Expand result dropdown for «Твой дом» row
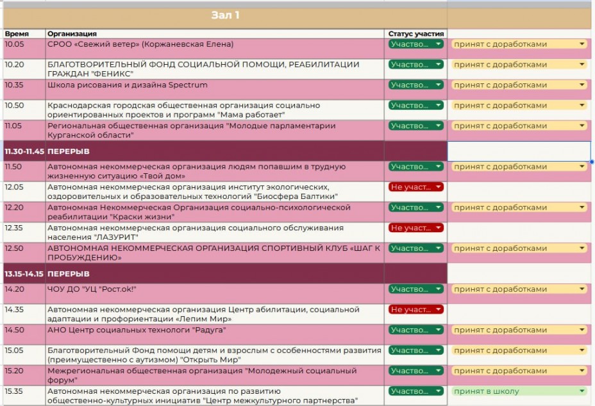 582,167
